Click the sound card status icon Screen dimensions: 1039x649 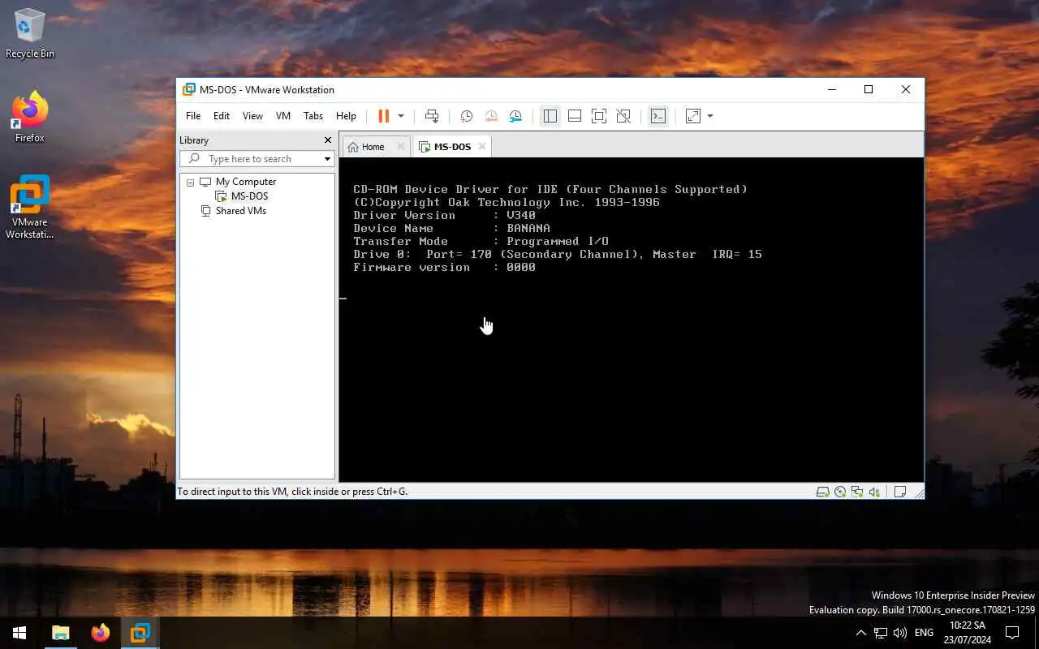[x=874, y=492]
